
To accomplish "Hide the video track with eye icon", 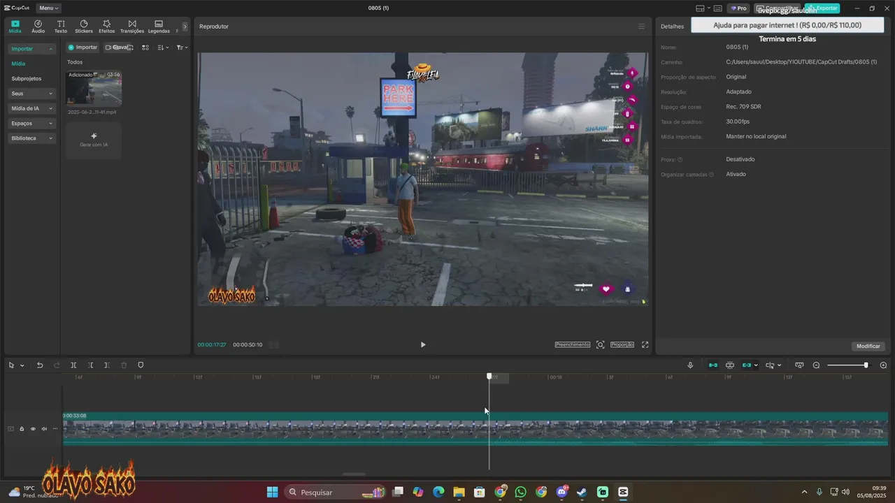I will pyautogui.click(x=33, y=429).
